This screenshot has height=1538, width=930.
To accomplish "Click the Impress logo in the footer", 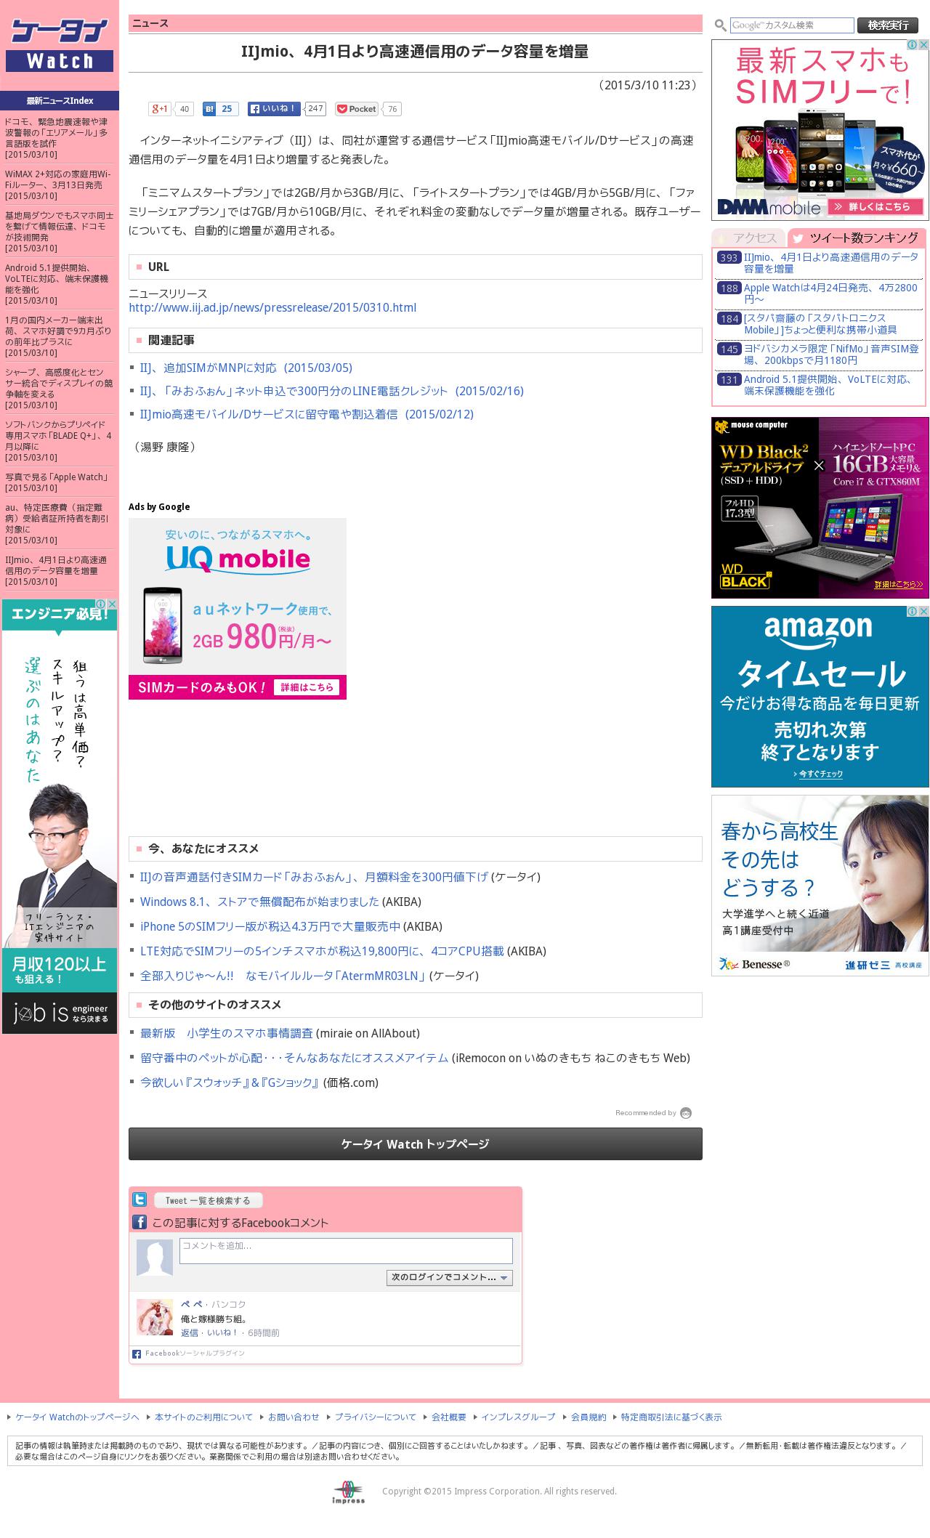I will point(349,1492).
